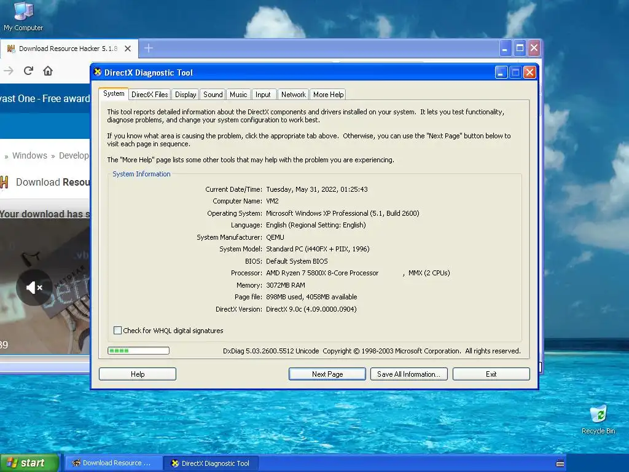Open the DirectX Files tab
Viewport: 629px width, 472px height.
[x=150, y=94]
